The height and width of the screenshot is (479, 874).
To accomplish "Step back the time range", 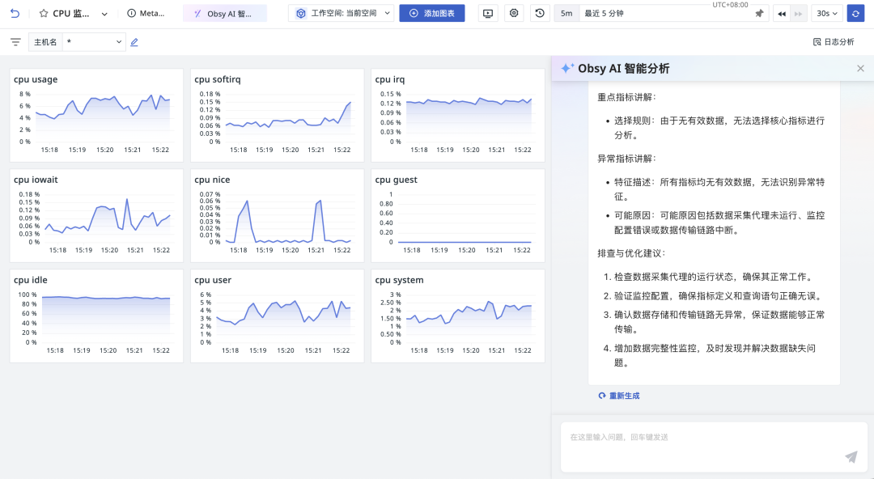I will pyautogui.click(x=782, y=14).
